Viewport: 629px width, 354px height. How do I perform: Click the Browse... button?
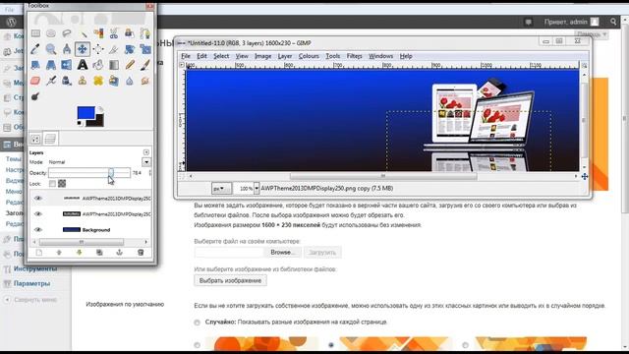click(x=282, y=253)
